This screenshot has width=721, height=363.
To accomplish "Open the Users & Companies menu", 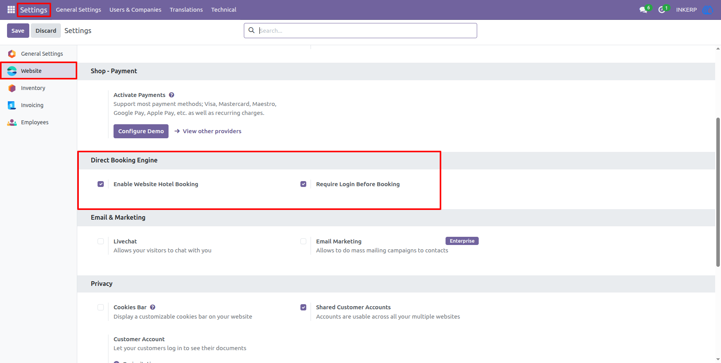I will coord(135,10).
